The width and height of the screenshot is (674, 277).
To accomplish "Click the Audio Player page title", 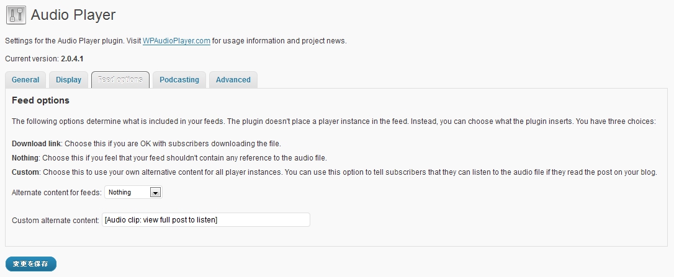I will coord(73,15).
